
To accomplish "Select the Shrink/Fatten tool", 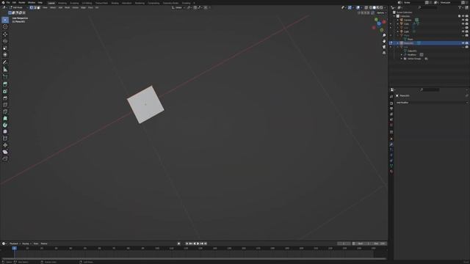I will pos(5,145).
